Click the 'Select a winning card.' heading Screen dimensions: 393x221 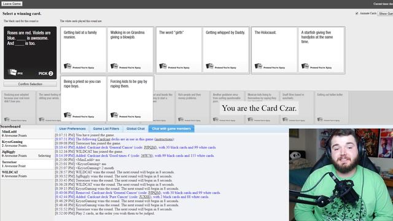(22, 14)
